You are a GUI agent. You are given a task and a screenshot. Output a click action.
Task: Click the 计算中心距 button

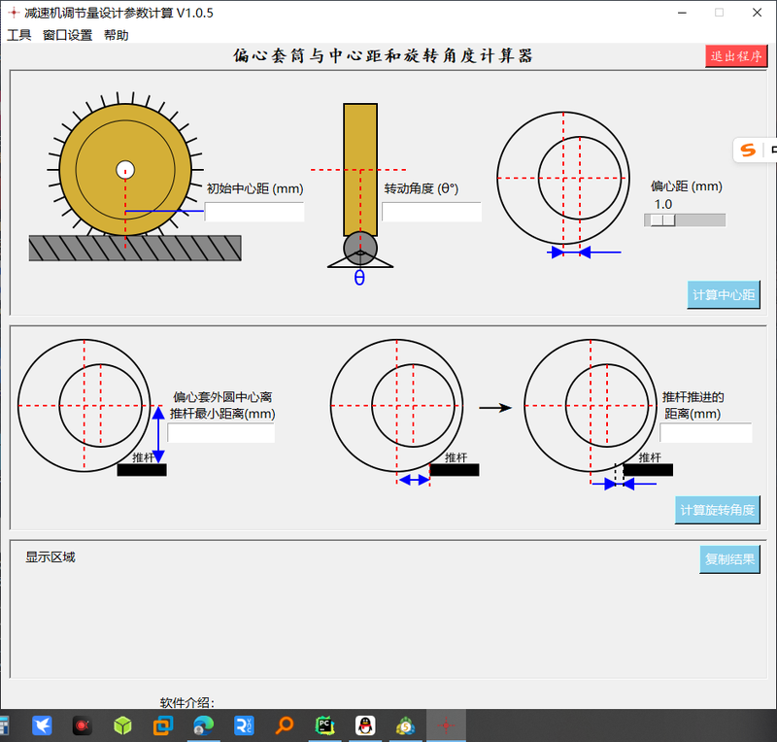724,295
